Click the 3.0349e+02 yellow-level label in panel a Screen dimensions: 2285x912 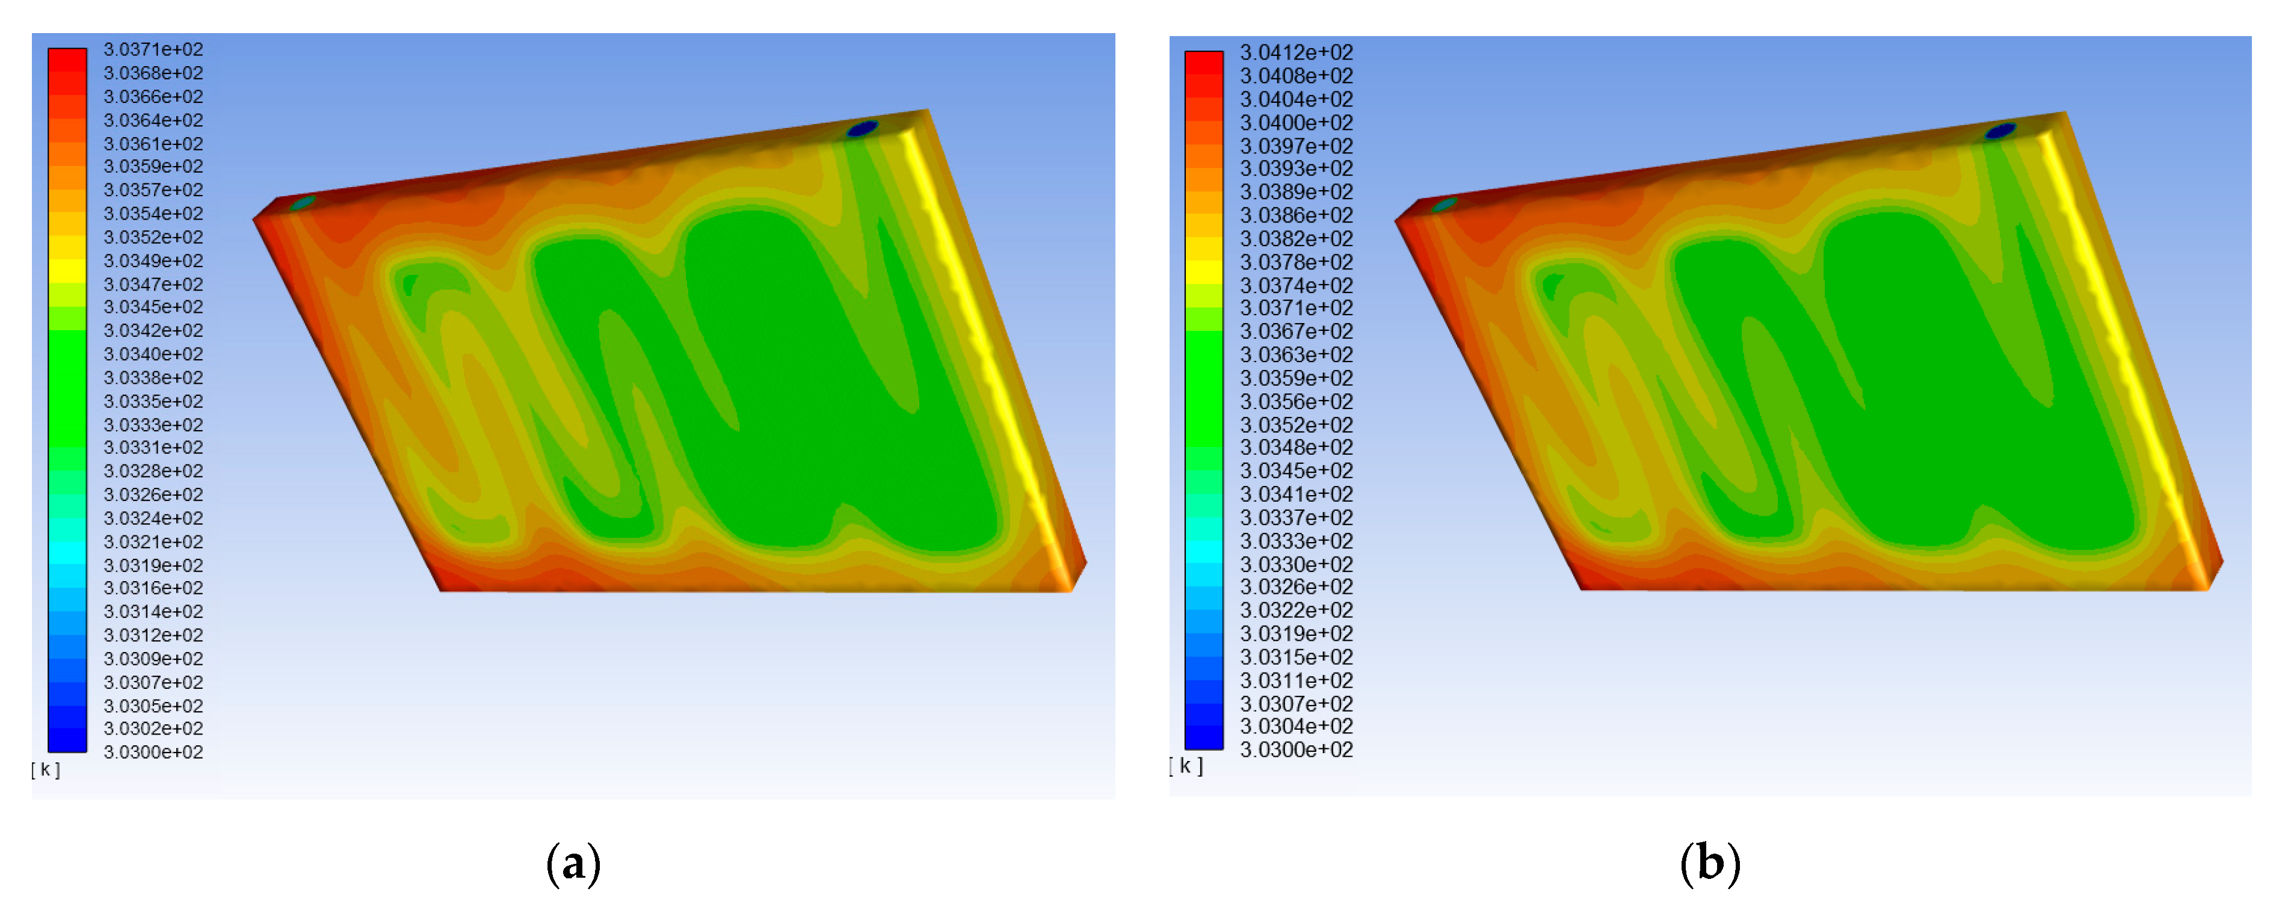tap(153, 261)
